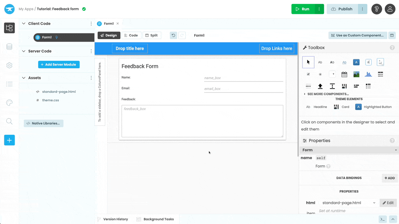399x224 pixels.
Task: Collapse the Client Code section
Action: pos(23,23)
